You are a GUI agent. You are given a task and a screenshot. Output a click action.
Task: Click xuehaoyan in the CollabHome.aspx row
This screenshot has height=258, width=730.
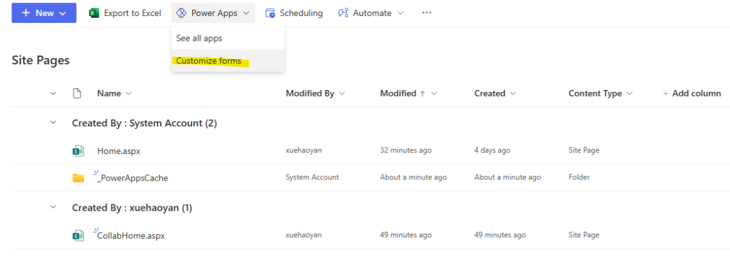304,235
